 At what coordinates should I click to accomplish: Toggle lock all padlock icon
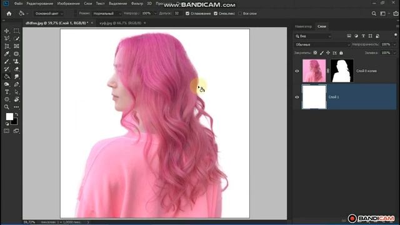[341, 52]
